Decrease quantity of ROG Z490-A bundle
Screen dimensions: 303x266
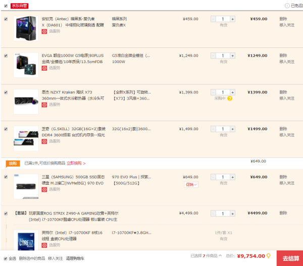[213, 214]
